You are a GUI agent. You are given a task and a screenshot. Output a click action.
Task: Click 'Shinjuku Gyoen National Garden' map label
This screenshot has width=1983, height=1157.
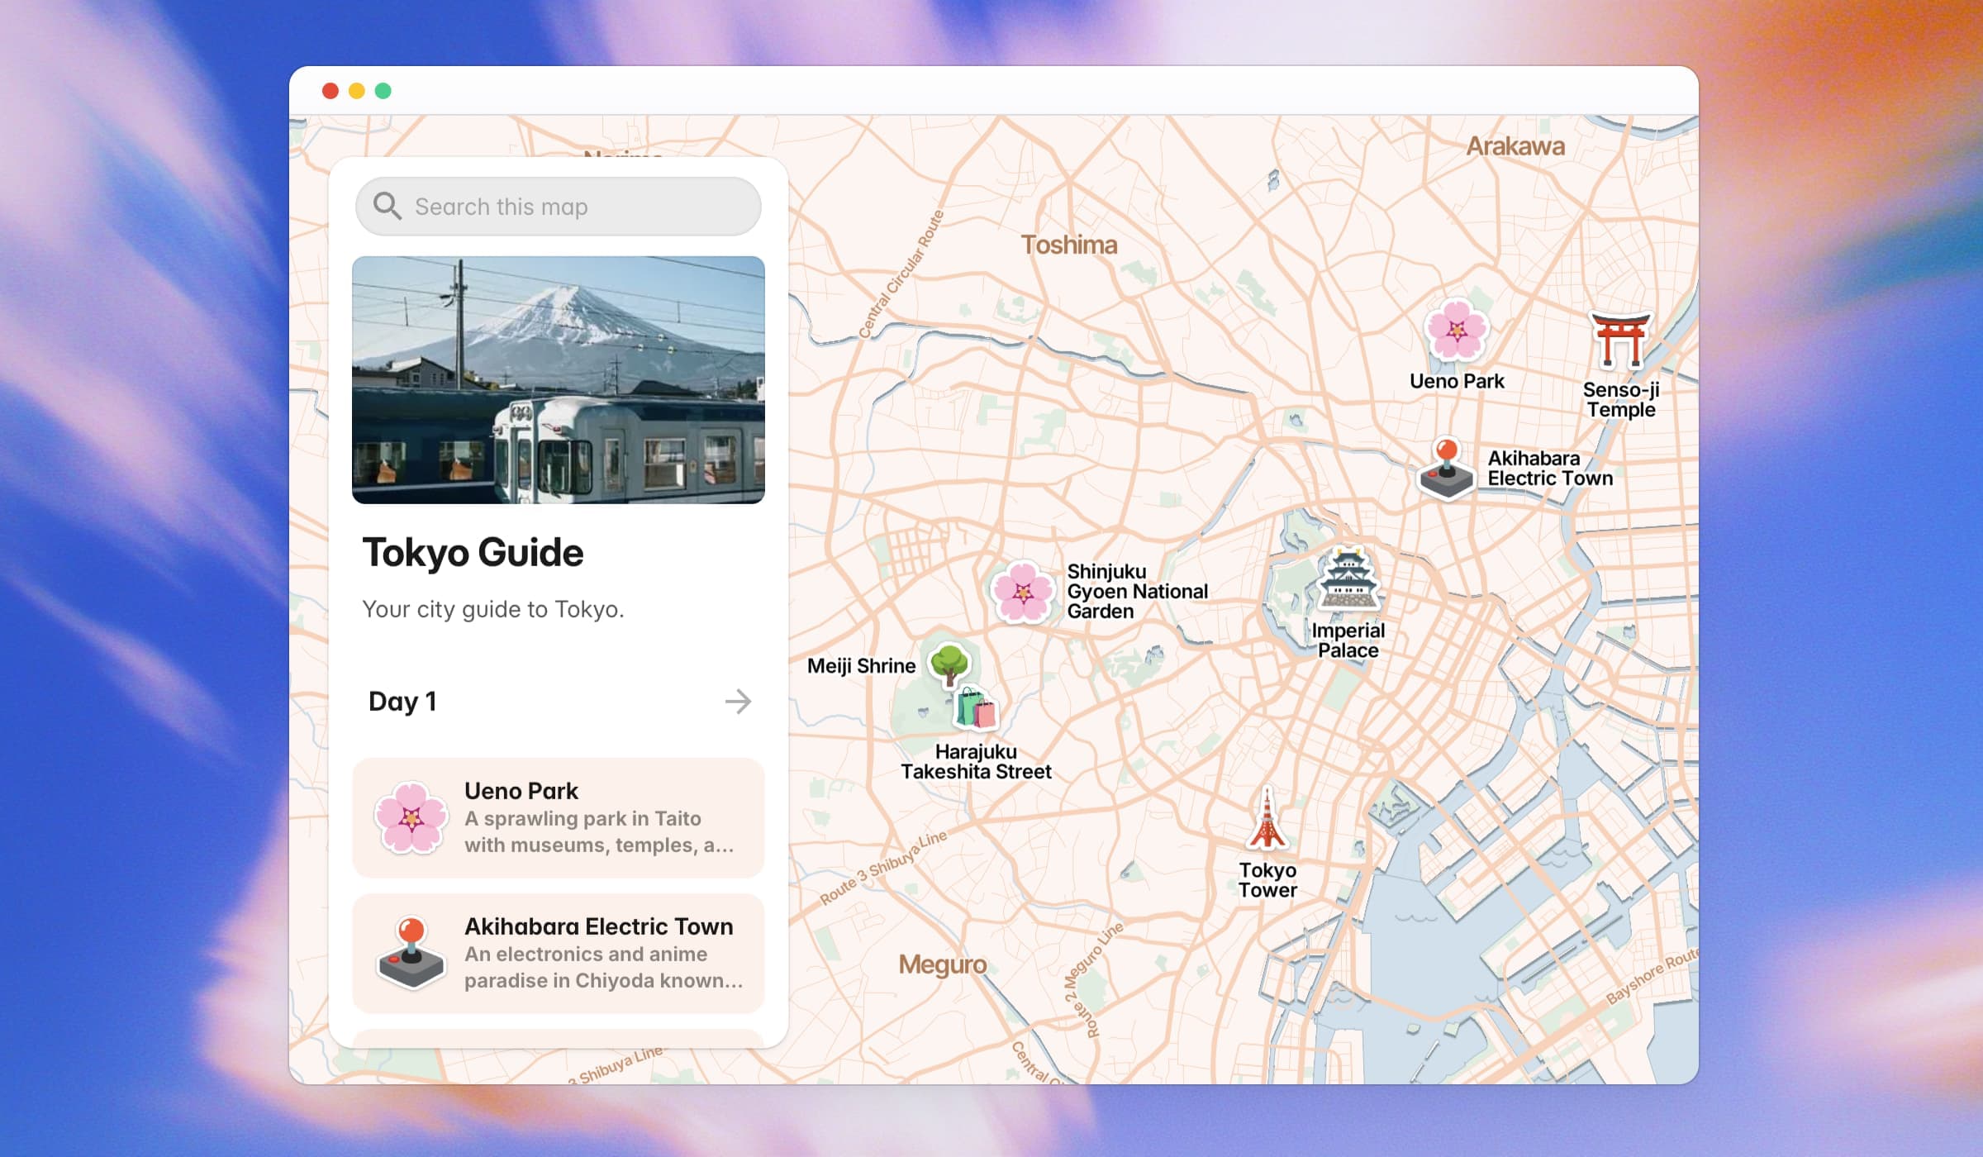(1137, 592)
